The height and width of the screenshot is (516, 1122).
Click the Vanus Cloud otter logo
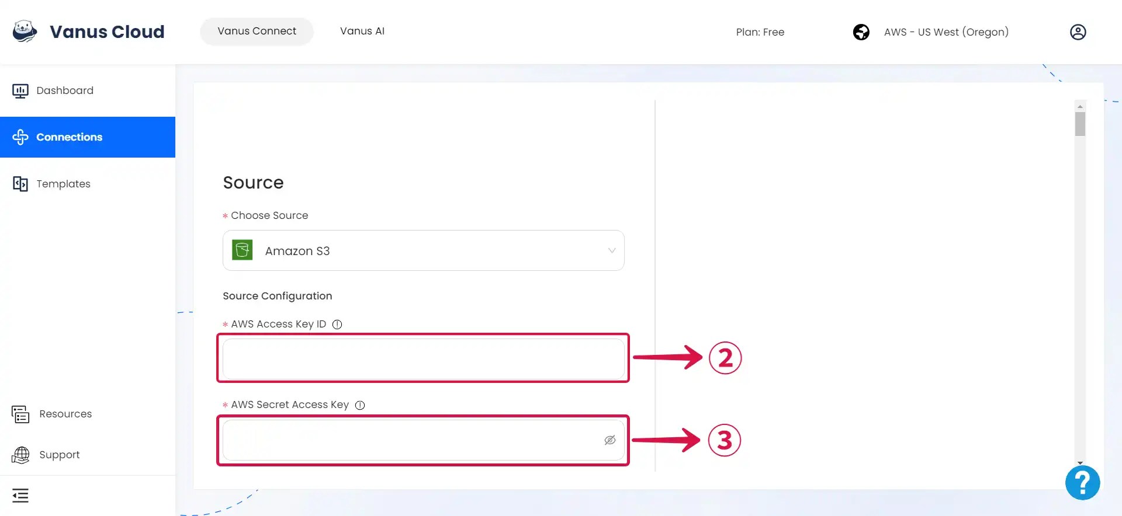point(25,32)
